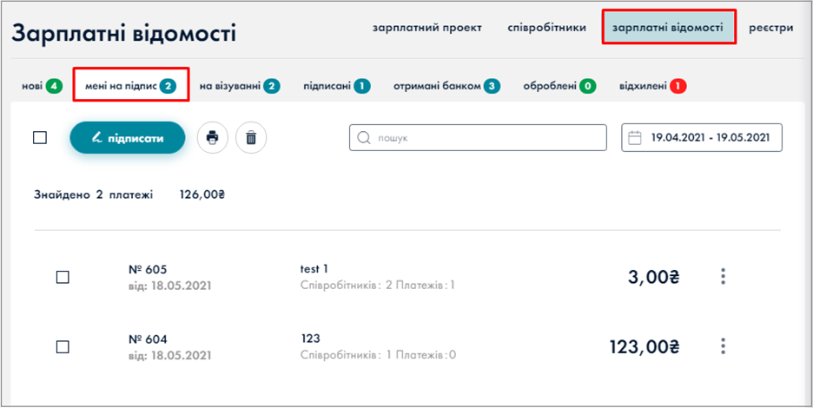Click the calendar icon in date range
813x408 pixels.
(635, 138)
